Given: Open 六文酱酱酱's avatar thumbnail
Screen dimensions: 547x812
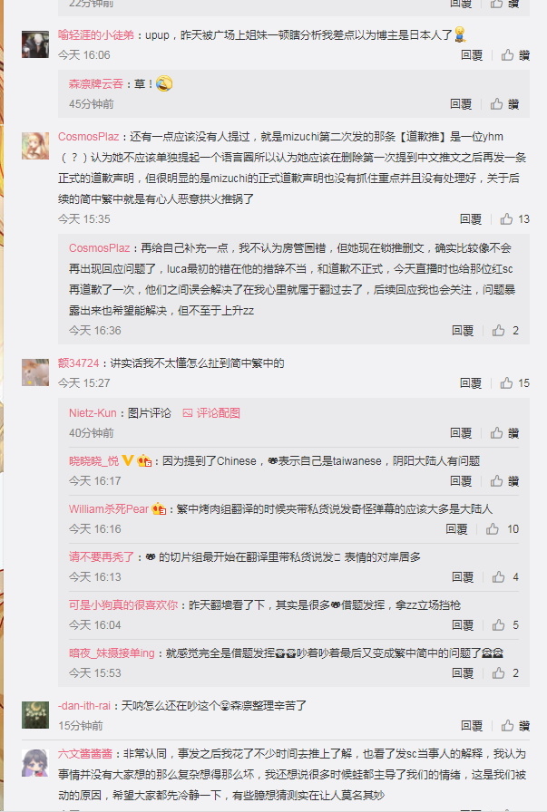Looking at the screenshot, I should click(35, 763).
